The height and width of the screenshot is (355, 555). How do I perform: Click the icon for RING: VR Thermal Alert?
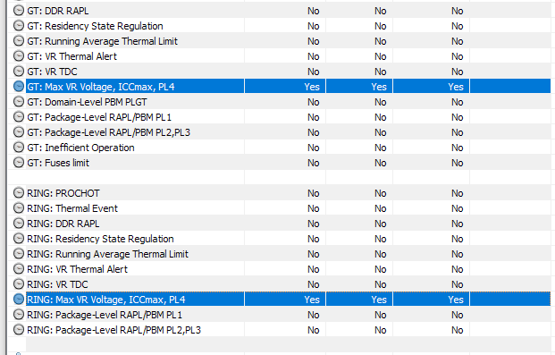(x=19, y=269)
